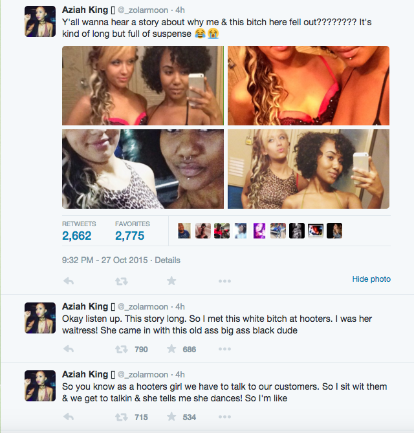This screenshot has height=433, width=414.
Task: Favorite the tweet with 534 favorites
Action: click(171, 417)
